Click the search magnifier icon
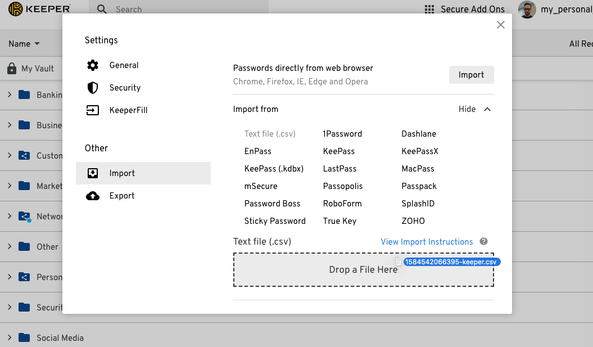This screenshot has width=593, height=347. (102, 9)
